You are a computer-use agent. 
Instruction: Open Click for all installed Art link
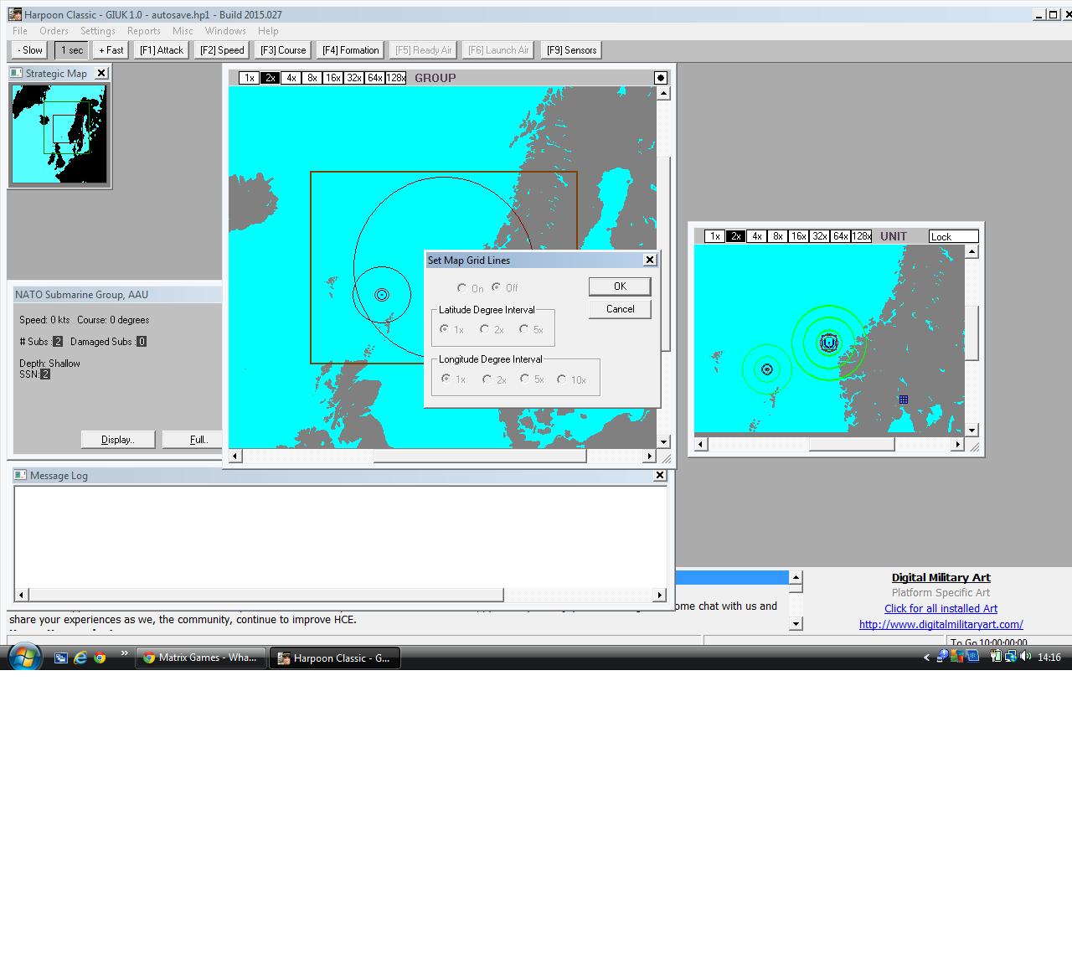[941, 609]
